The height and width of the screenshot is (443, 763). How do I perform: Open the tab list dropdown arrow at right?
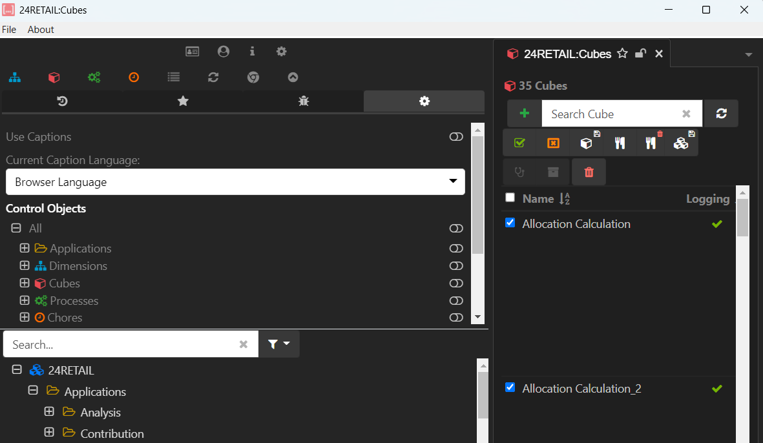point(748,54)
